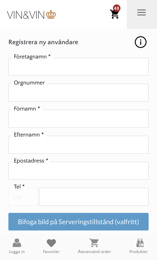Open the hamburger menu
Image resolution: width=157 pixels, height=260 pixels.
141,12
